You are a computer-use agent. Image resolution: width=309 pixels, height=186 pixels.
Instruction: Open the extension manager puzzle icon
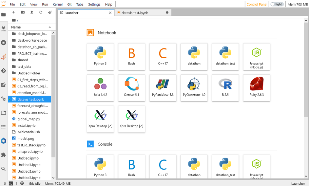pos(4,155)
